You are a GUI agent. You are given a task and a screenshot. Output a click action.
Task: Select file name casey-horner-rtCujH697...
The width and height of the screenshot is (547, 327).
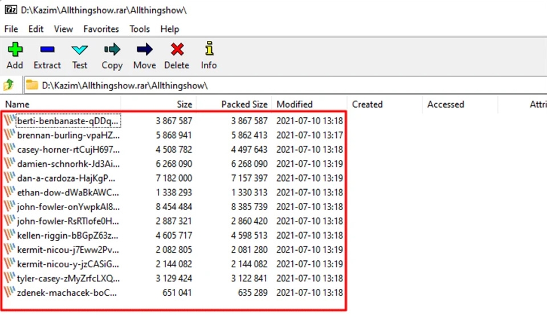tap(68, 150)
